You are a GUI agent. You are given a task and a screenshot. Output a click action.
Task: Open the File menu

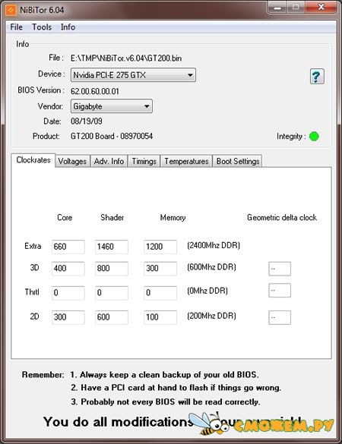click(x=16, y=27)
